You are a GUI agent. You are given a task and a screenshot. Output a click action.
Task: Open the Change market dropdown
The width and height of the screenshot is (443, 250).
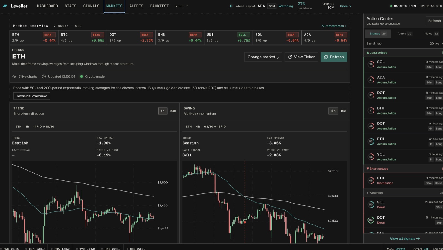point(263,57)
